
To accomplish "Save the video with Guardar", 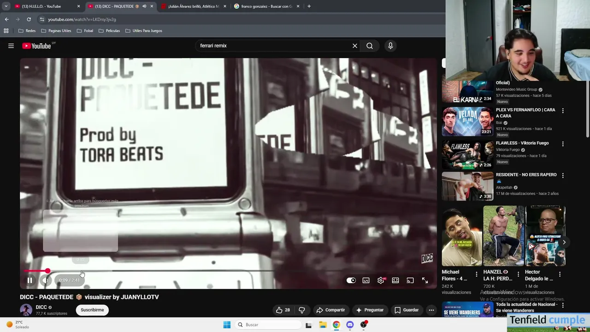I will point(407,310).
